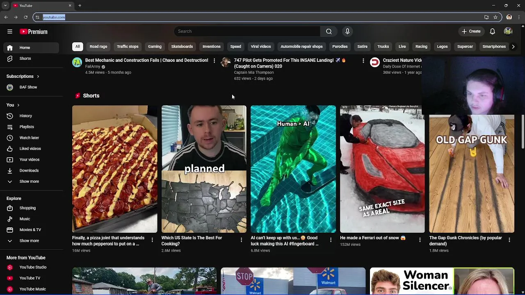Viewport: 525px width, 295px height.
Task: Play the green fingerboard pool short thumbnail
Action: (293, 169)
